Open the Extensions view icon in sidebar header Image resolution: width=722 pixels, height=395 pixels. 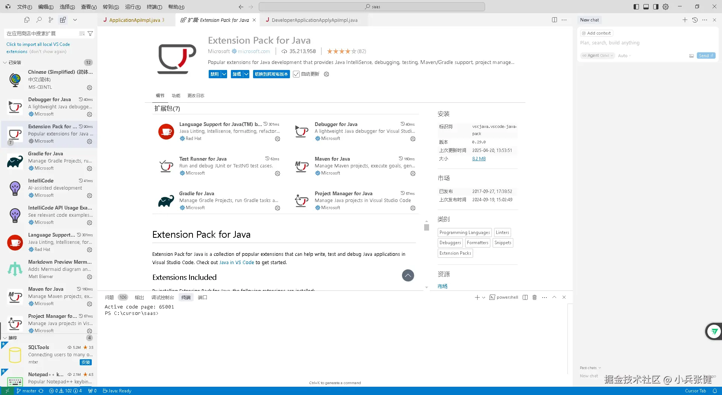(63, 20)
